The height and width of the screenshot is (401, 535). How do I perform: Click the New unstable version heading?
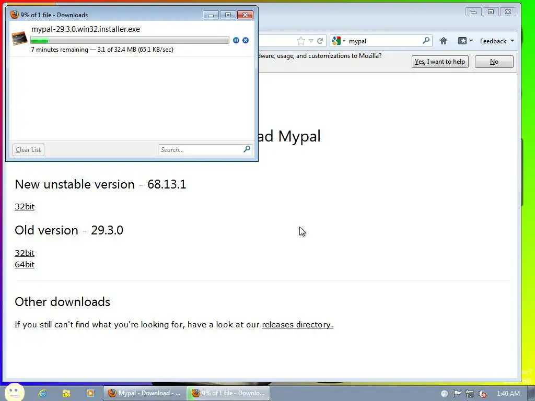click(100, 184)
